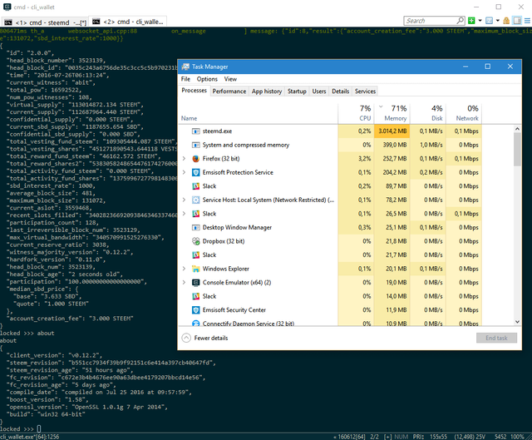532x440 pixels.
Task: Expand the Emsisoft Protection Service group
Action: click(185, 172)
